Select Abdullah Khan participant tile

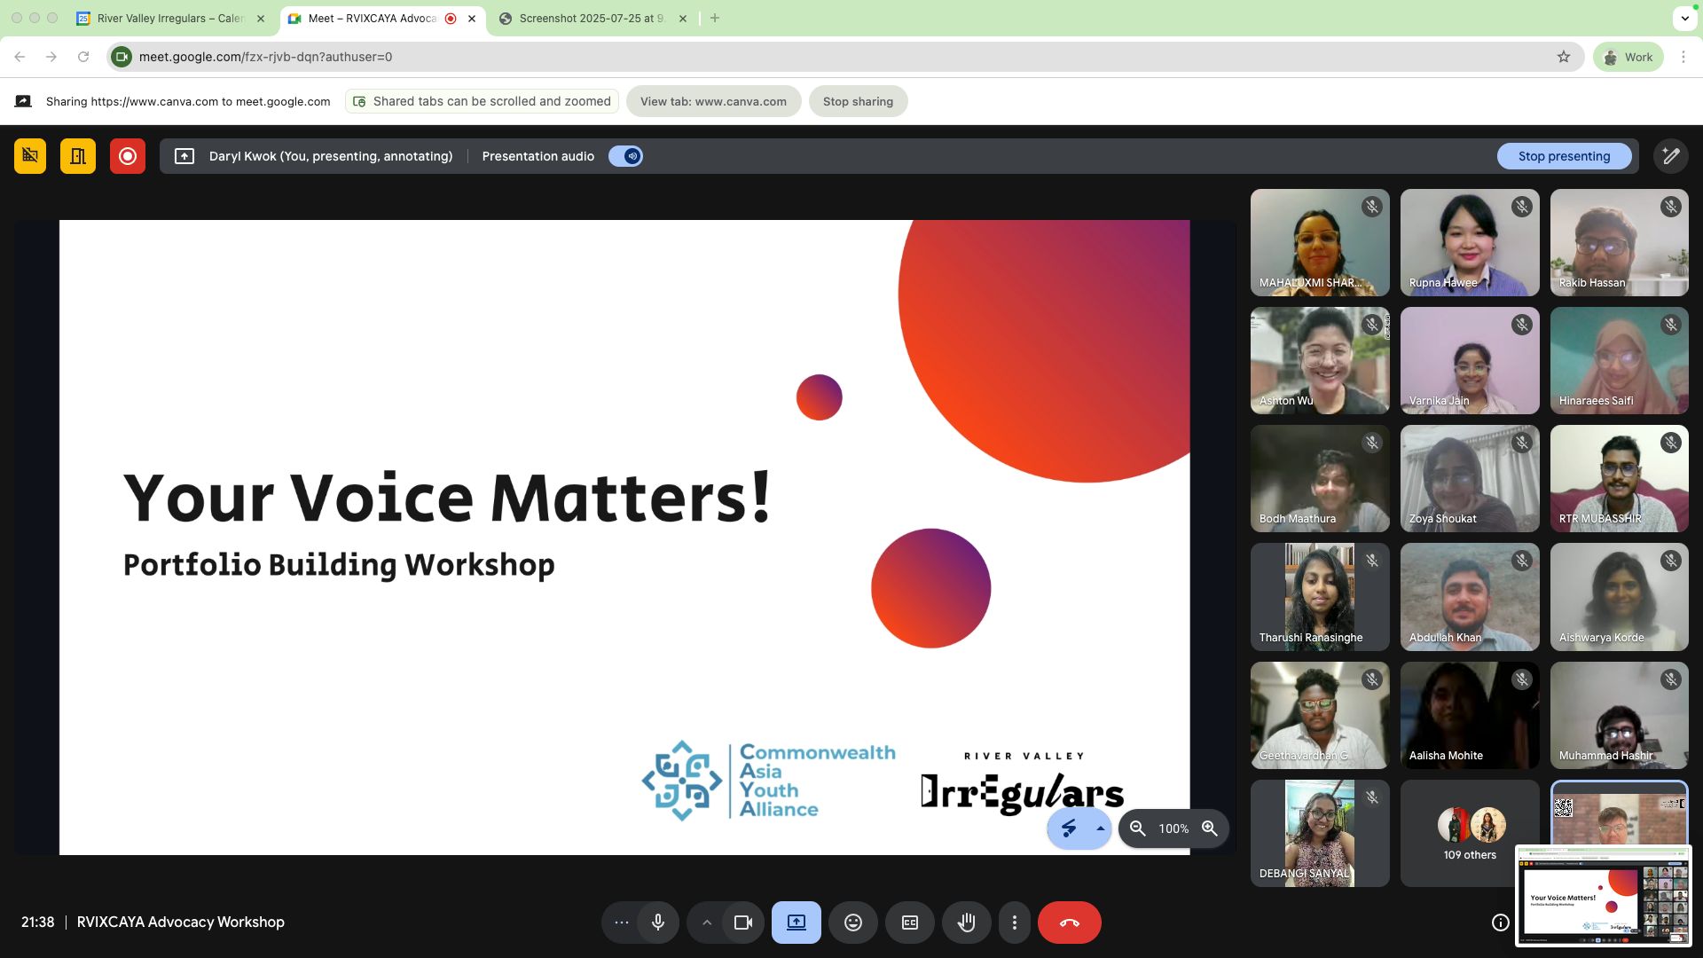1470,597
